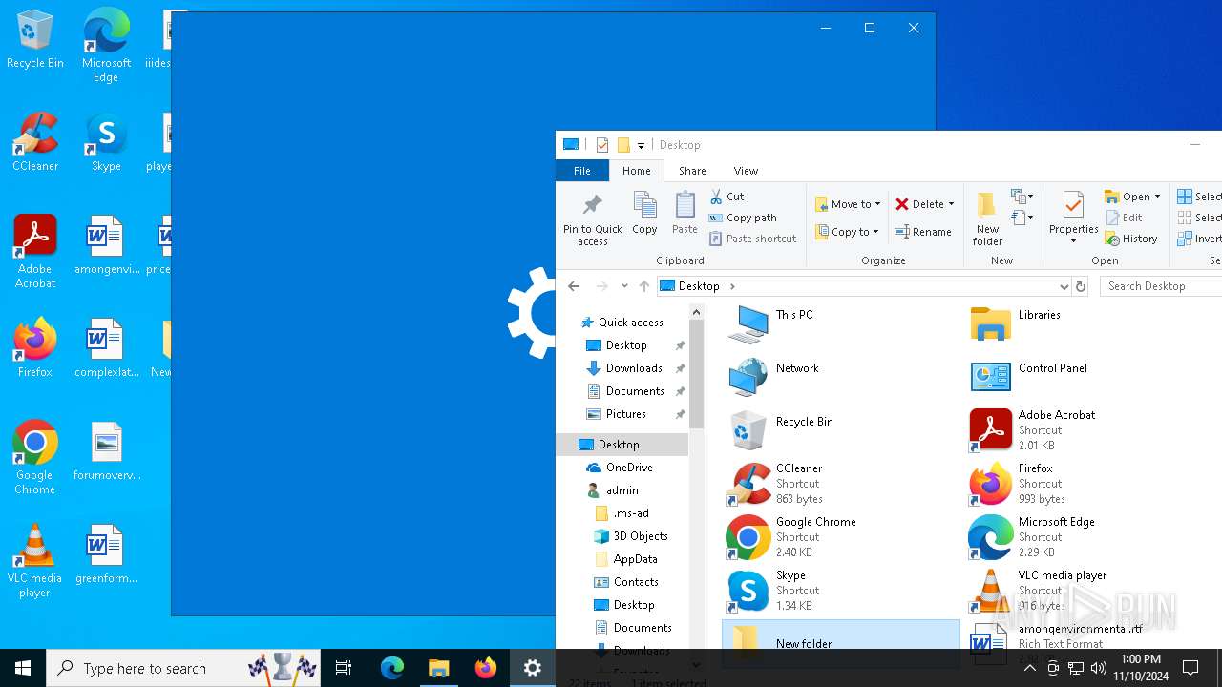The height and width of the screenshot is (687, 1222).
Task: Open the Copy to dropdown
Action: 848,232
